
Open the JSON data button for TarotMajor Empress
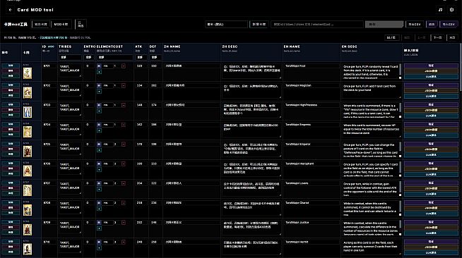click(431, 130)
